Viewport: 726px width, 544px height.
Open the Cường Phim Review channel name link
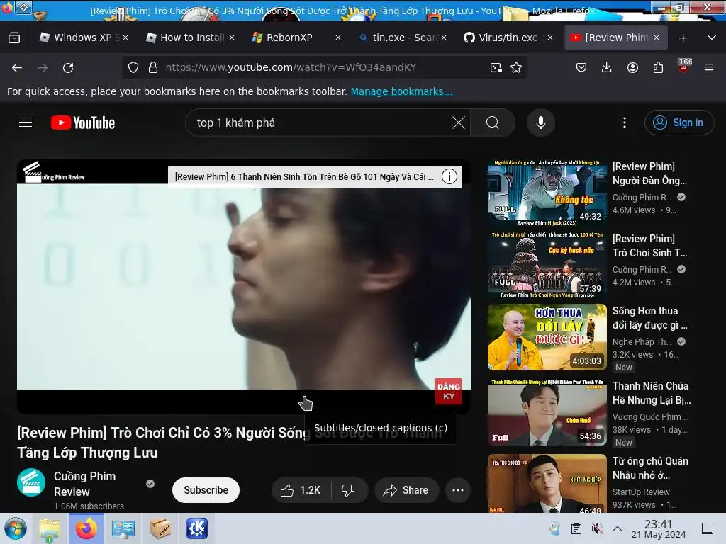click(85, 484)
